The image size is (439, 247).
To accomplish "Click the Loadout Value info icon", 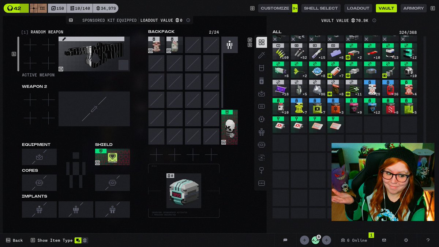I will pos(188,20).
